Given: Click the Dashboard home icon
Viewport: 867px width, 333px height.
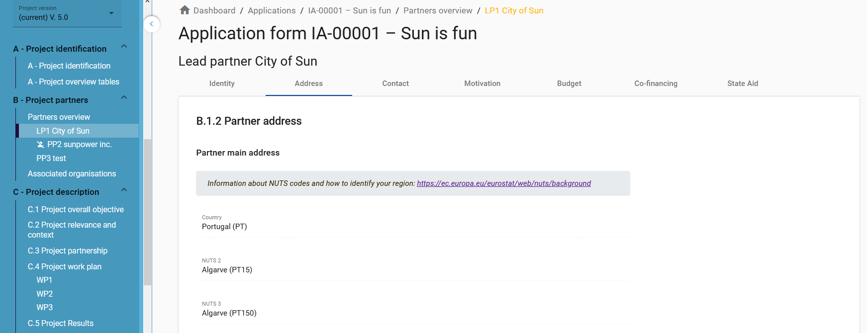Looking at the screenshot, I should tap(185, 10).
